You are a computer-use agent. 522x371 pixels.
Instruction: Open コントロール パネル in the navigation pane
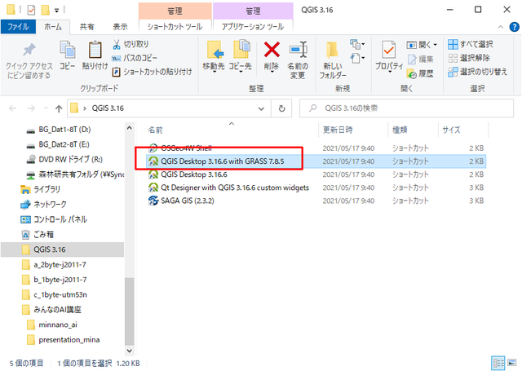54,219
